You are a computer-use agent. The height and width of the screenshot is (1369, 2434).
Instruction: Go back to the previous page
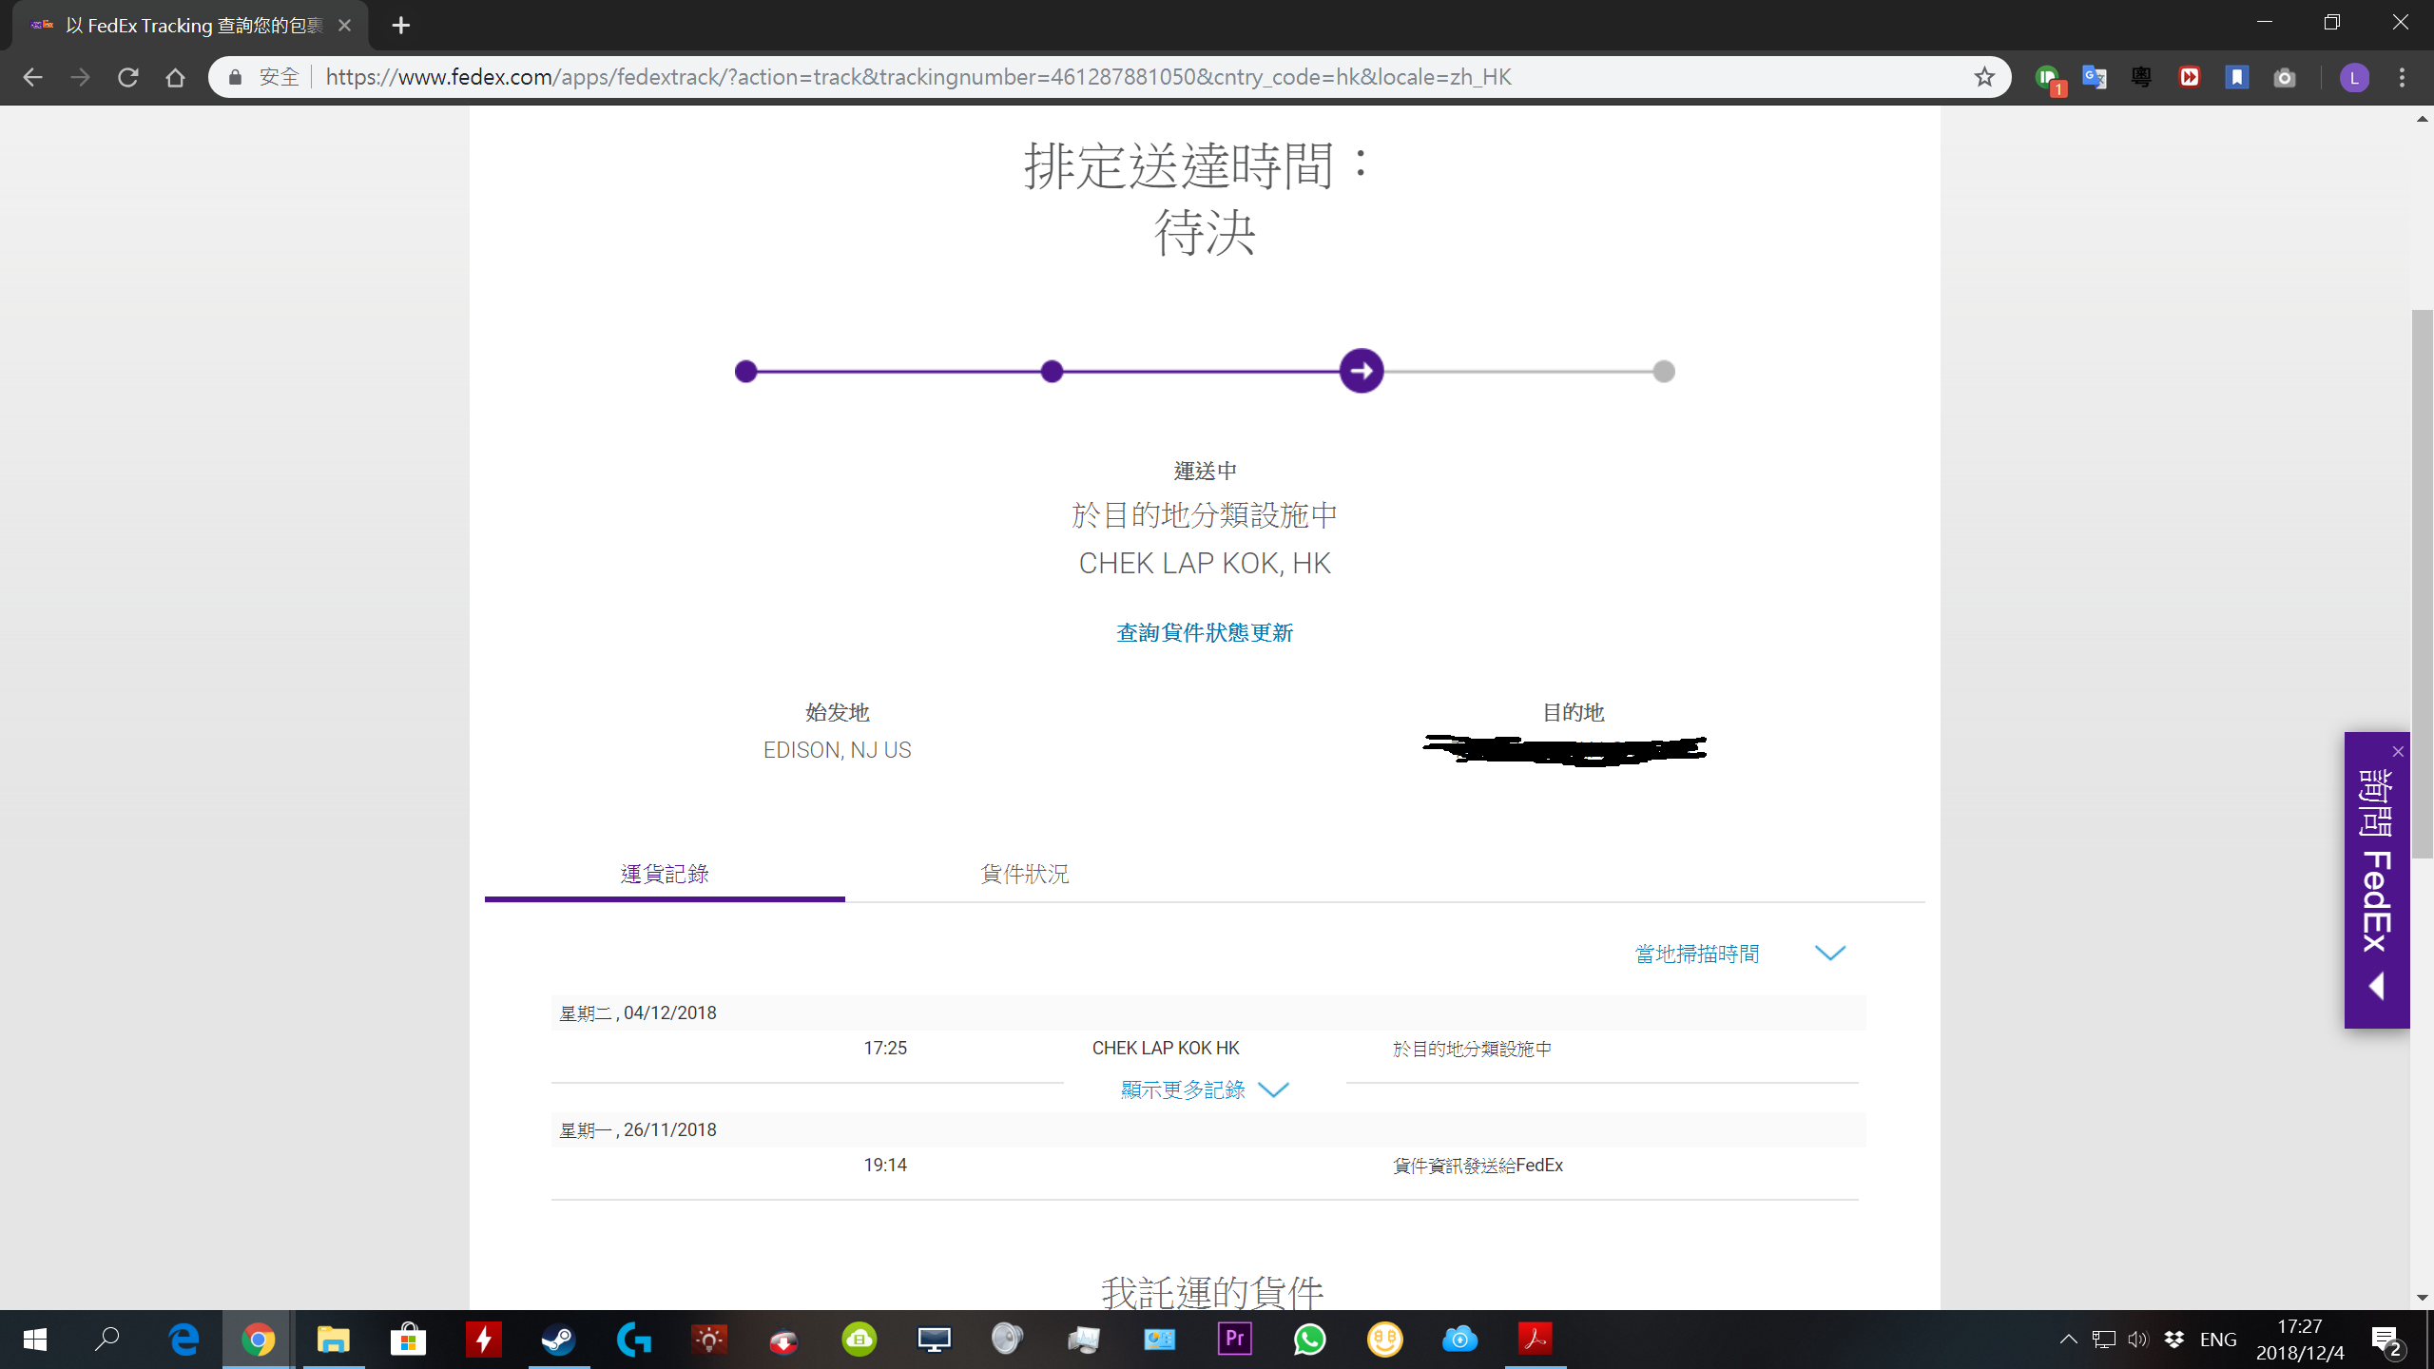pyautogui.click(x=32, y=77)
